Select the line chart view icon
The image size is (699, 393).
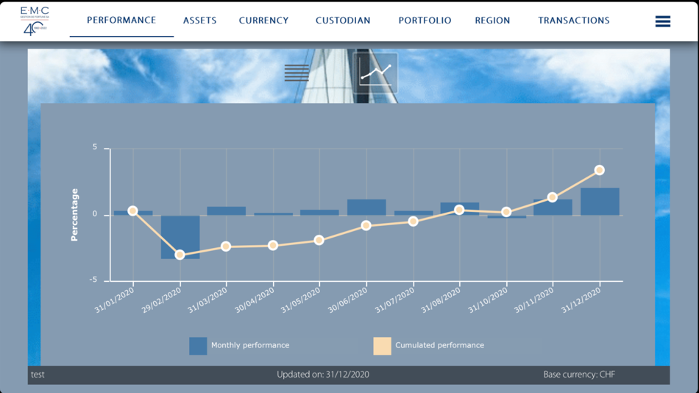[x=375, y=73]
